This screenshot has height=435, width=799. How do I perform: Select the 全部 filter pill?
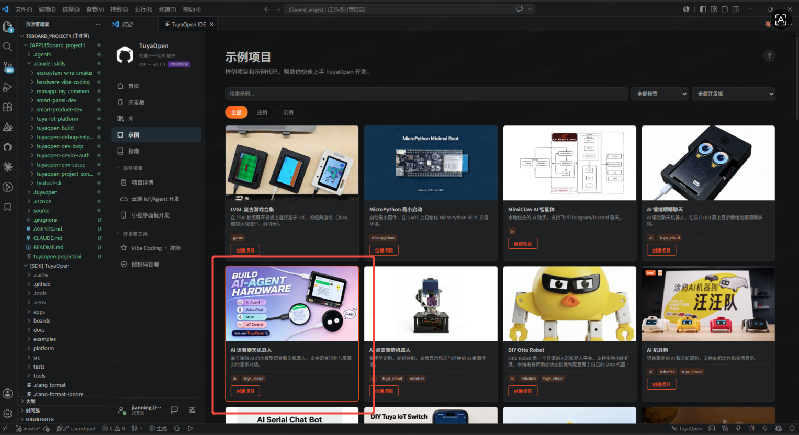pos(237,112)
